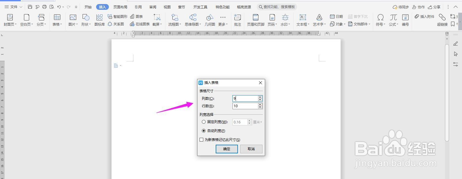
Task: Insert a 文本框 text box
Action: pos(303,20)
